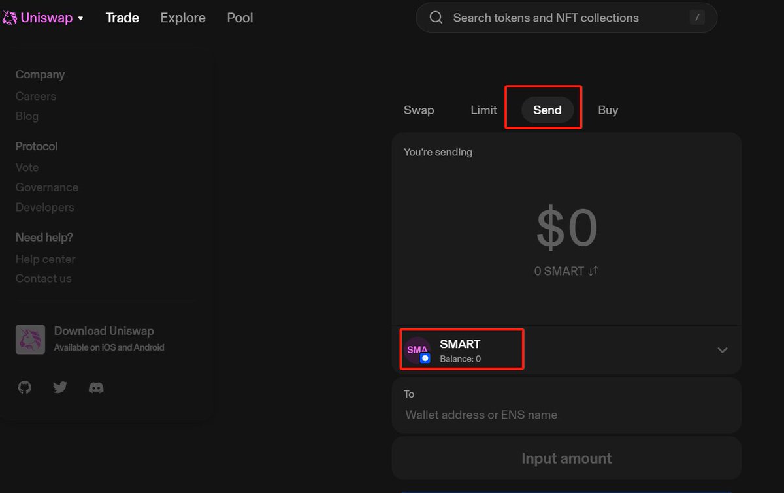The image size is (784, 493).
Task: Click the Protocol section heading
Action: [37, 146]
